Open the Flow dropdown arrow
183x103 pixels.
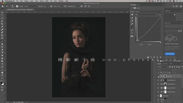(x=62, y=6)
